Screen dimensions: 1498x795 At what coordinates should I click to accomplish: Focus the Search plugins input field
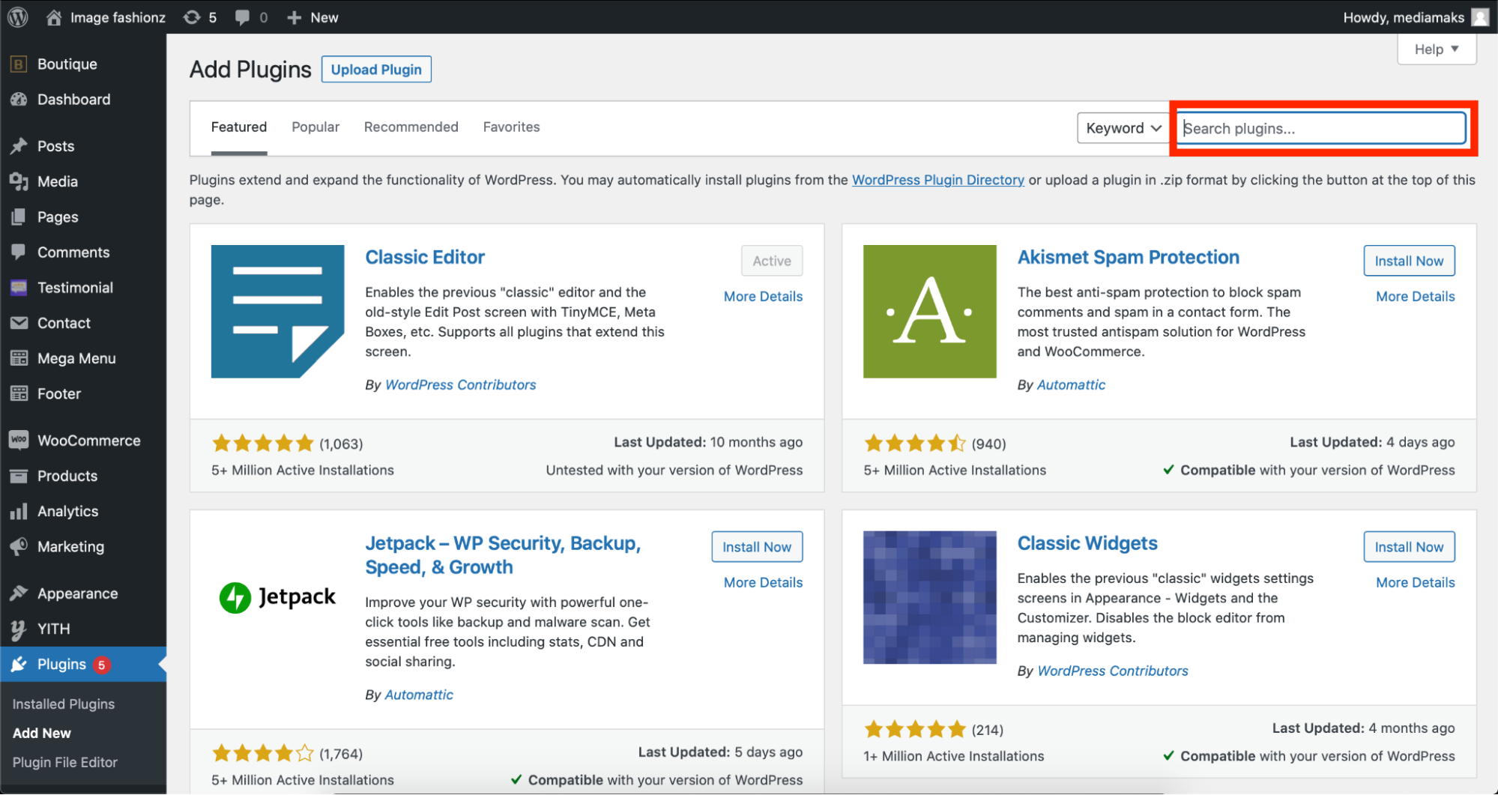tap(1322, 128)
